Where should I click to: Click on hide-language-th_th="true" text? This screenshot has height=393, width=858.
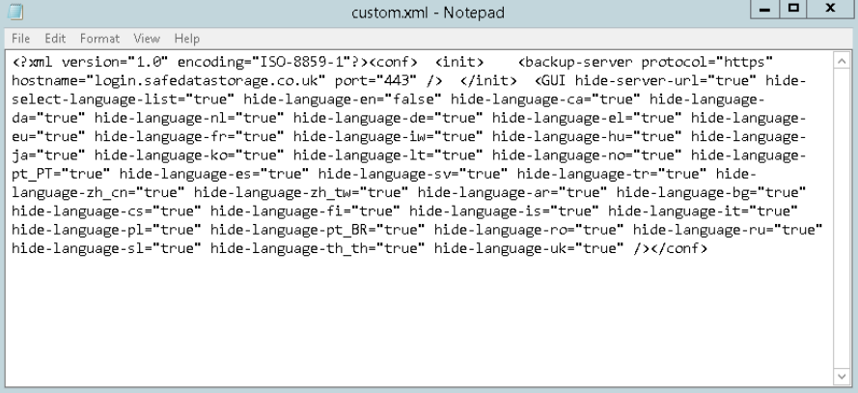pos(318,248)
